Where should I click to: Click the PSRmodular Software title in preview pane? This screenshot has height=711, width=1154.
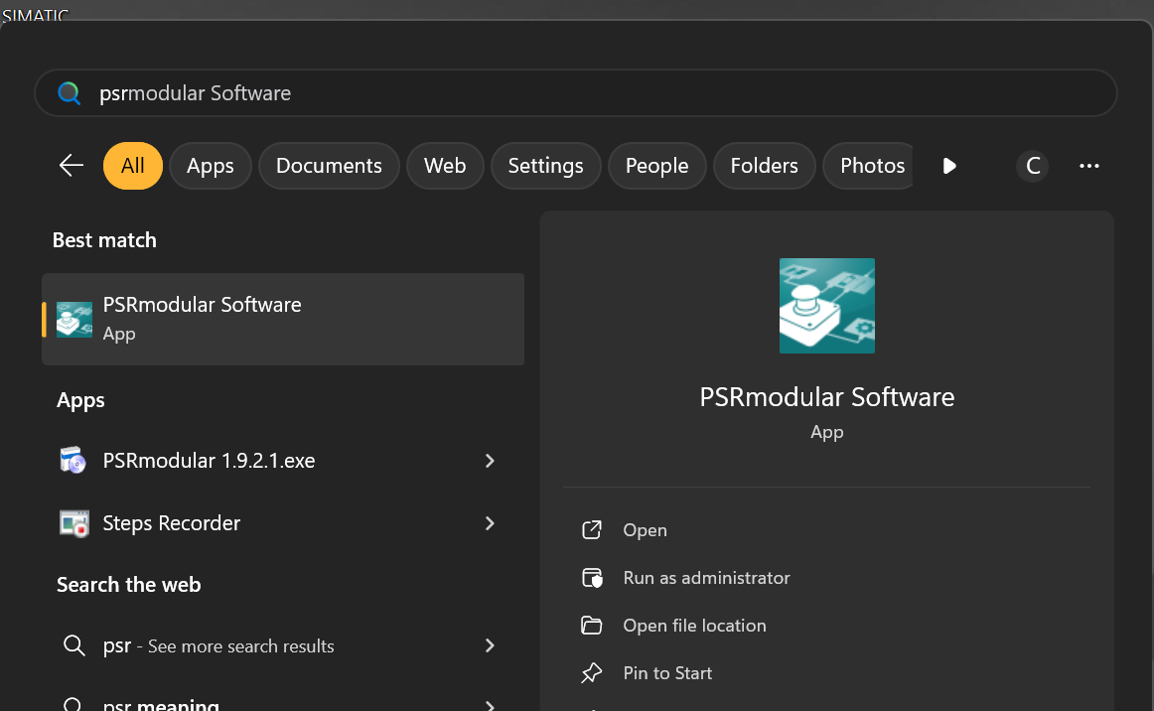click(x=827, y=397)
